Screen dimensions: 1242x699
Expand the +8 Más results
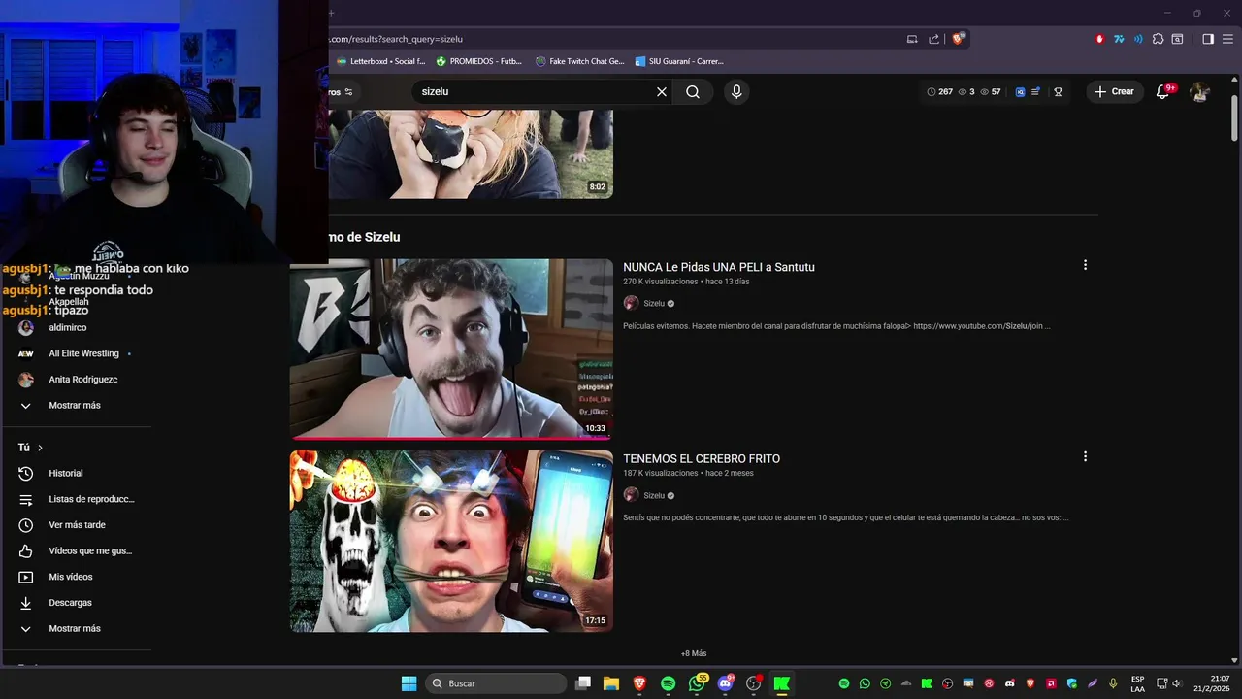(694, 653)
